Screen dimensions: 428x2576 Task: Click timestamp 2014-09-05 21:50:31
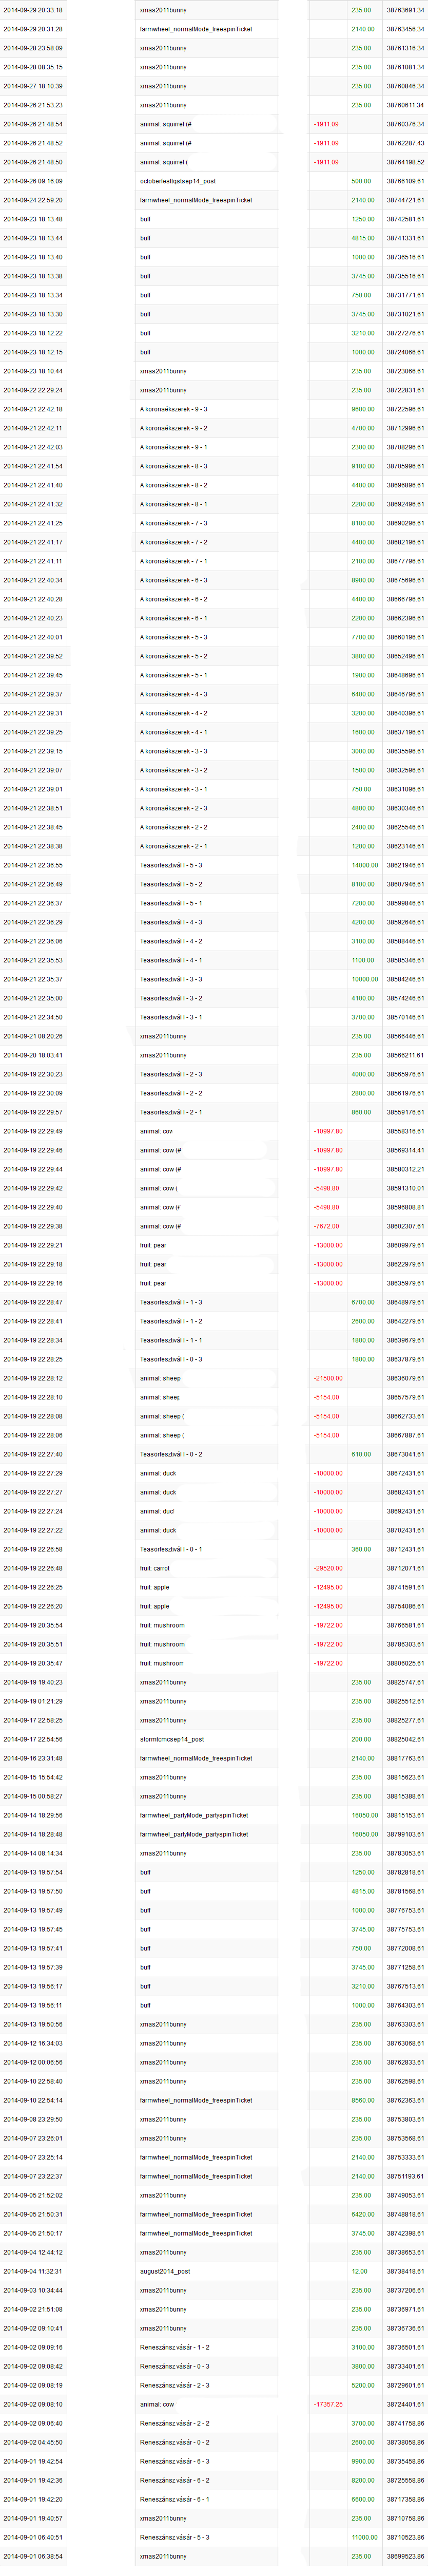[x=32, y=2214]
